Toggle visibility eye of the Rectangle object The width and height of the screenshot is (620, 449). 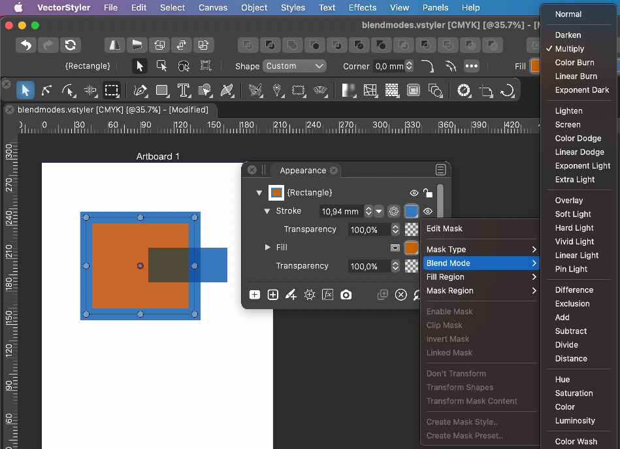(x=414, y=193)
